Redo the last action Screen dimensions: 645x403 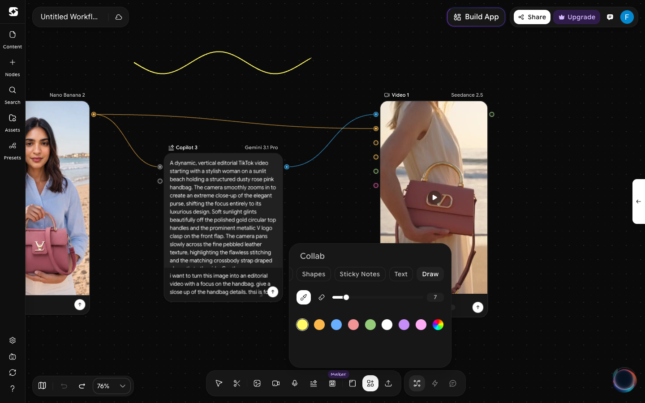point(82,386)
